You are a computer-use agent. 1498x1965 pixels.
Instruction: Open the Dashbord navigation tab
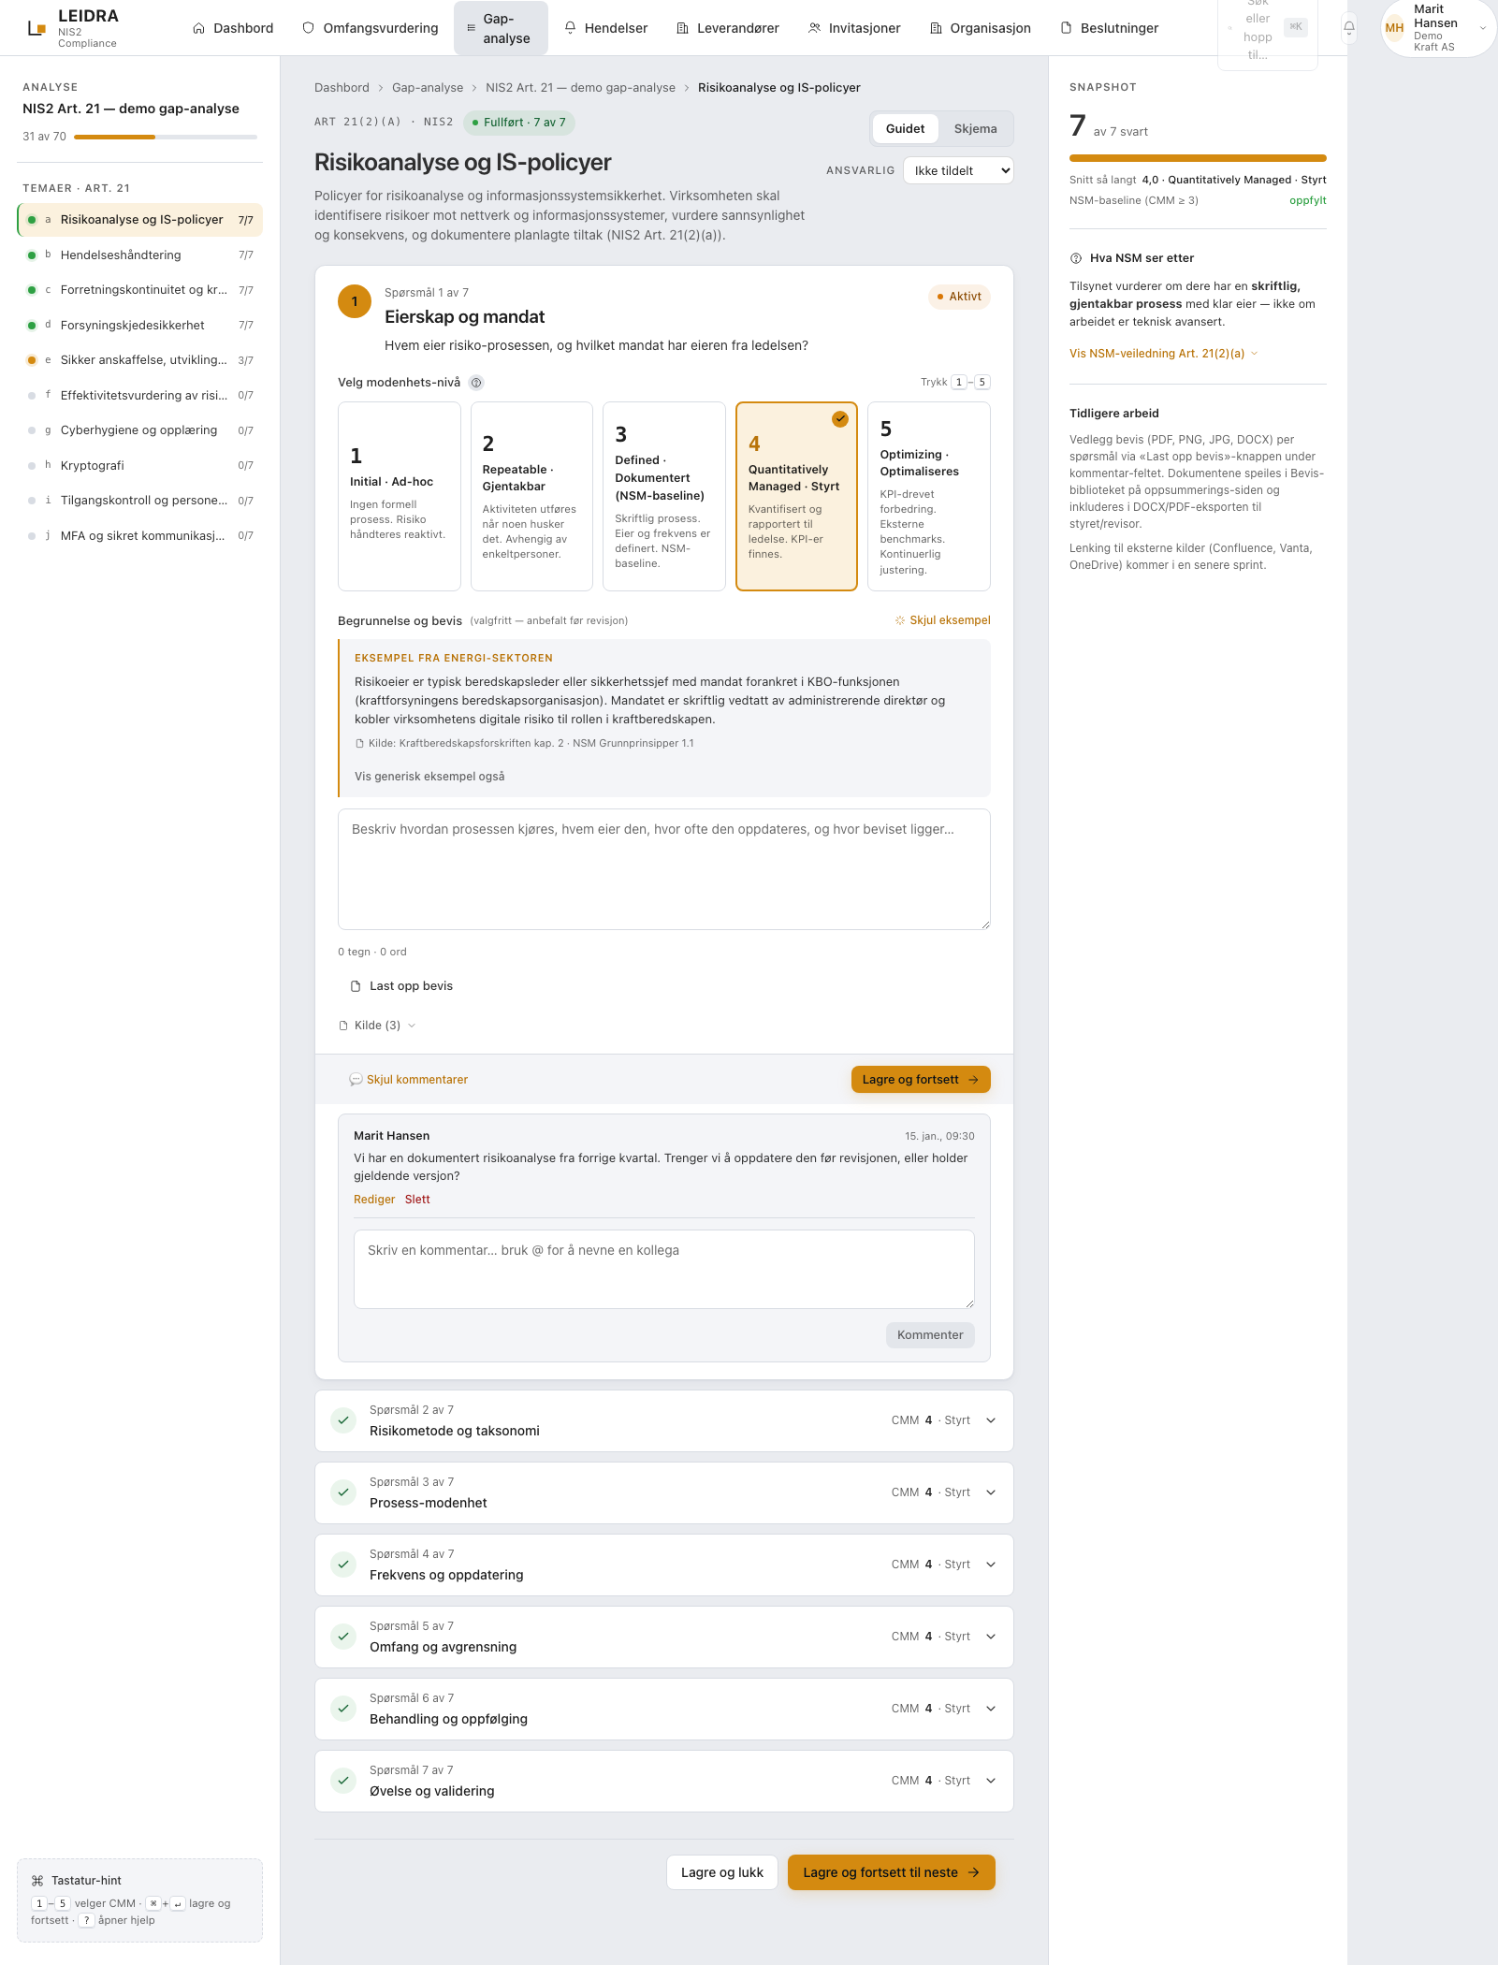[233, 28]
